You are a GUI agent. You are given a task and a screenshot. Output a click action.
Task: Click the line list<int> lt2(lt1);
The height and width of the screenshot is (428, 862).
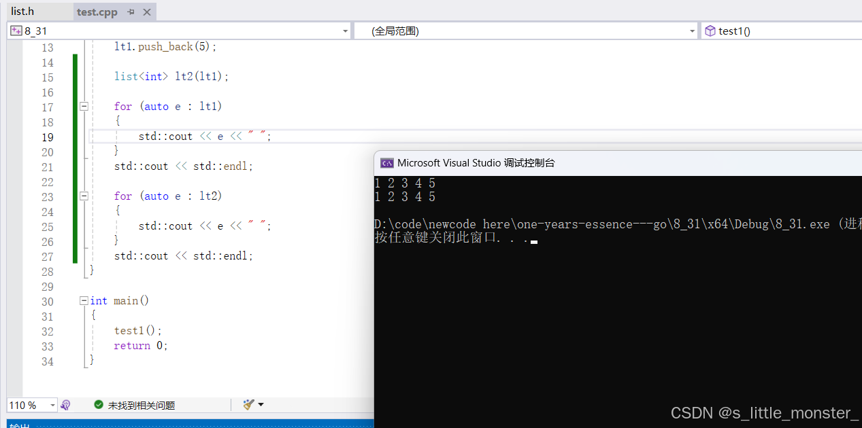[x=171, y=77]
